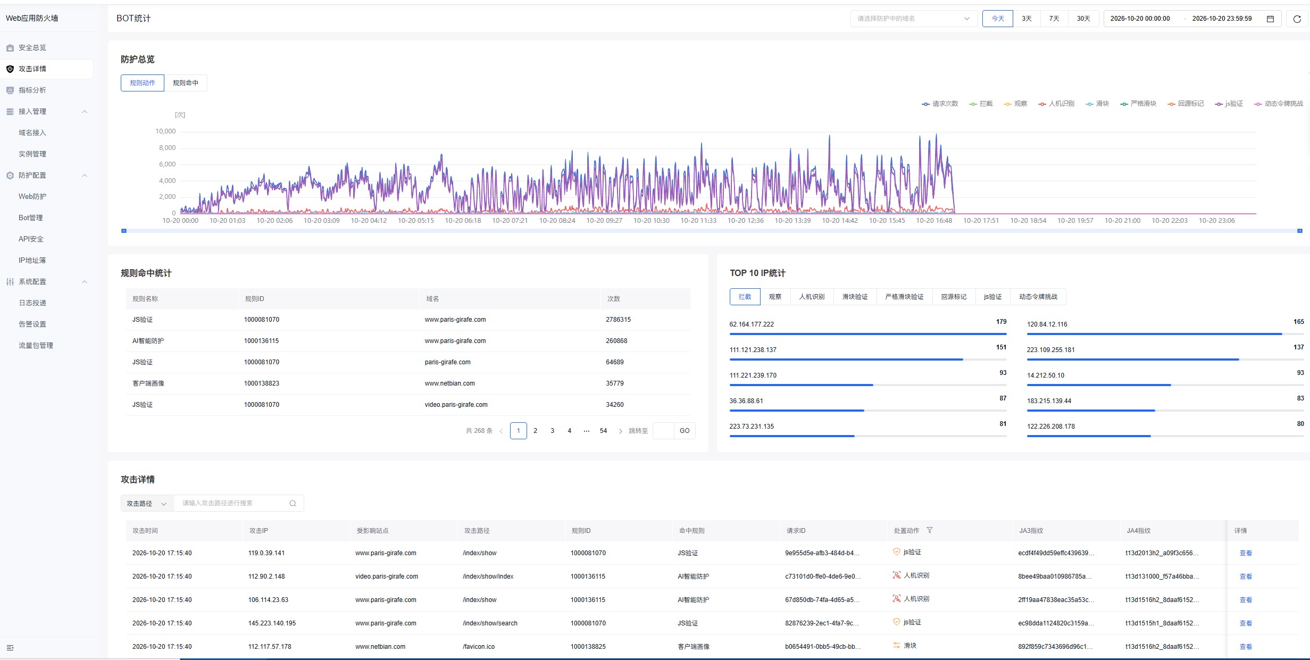
Task: View details for 112.117.57.178 attack row
Action: (1246, 647)
